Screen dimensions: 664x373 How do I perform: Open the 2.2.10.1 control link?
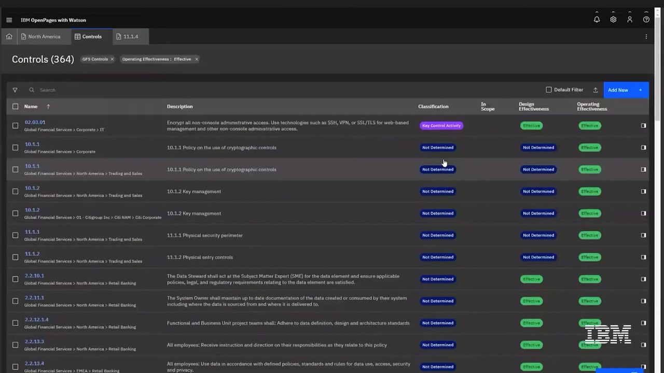point(34,276)
